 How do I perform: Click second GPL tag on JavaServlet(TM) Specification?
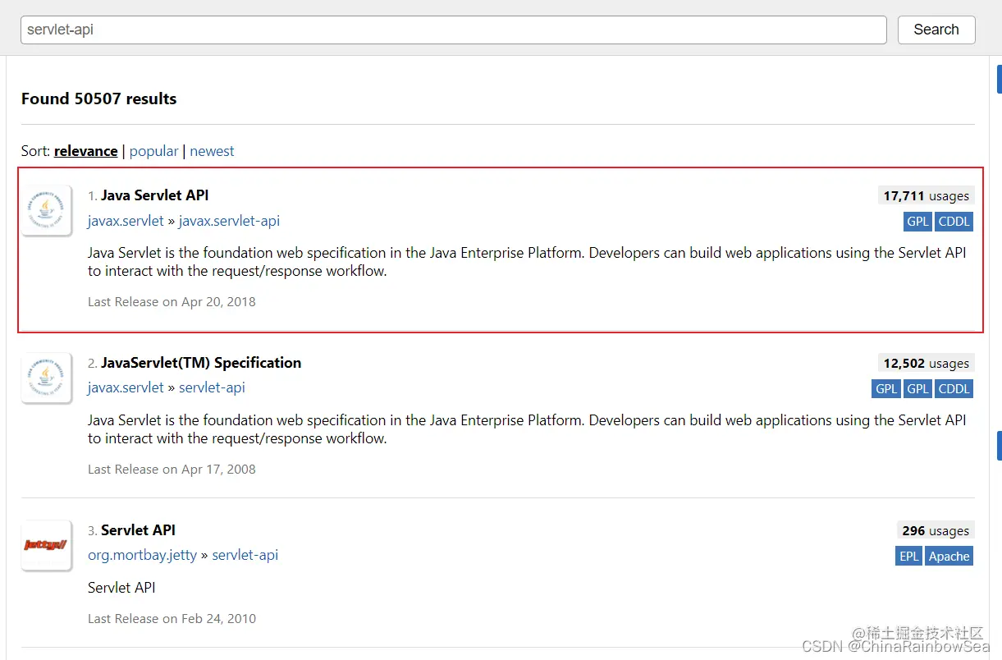917,389
